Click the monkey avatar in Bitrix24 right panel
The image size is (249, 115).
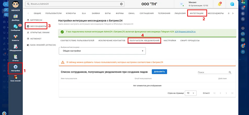(243, 28)
